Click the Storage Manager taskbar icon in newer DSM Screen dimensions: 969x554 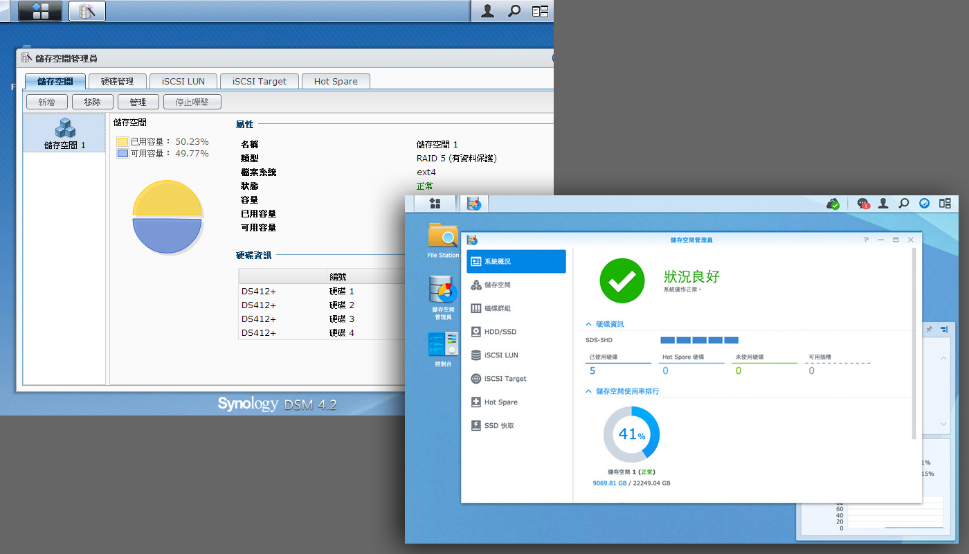(474, 204)
